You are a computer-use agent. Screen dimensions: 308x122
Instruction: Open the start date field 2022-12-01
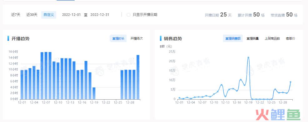click(71, 15)
